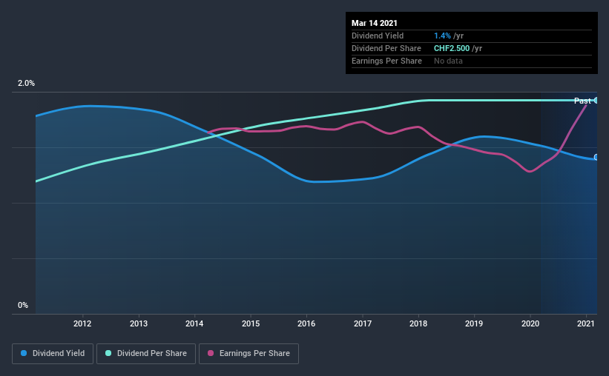Screen dimensions: 609x376
Task: Click the teal Dividend Per Share legend dot
Action: (108, 353)
